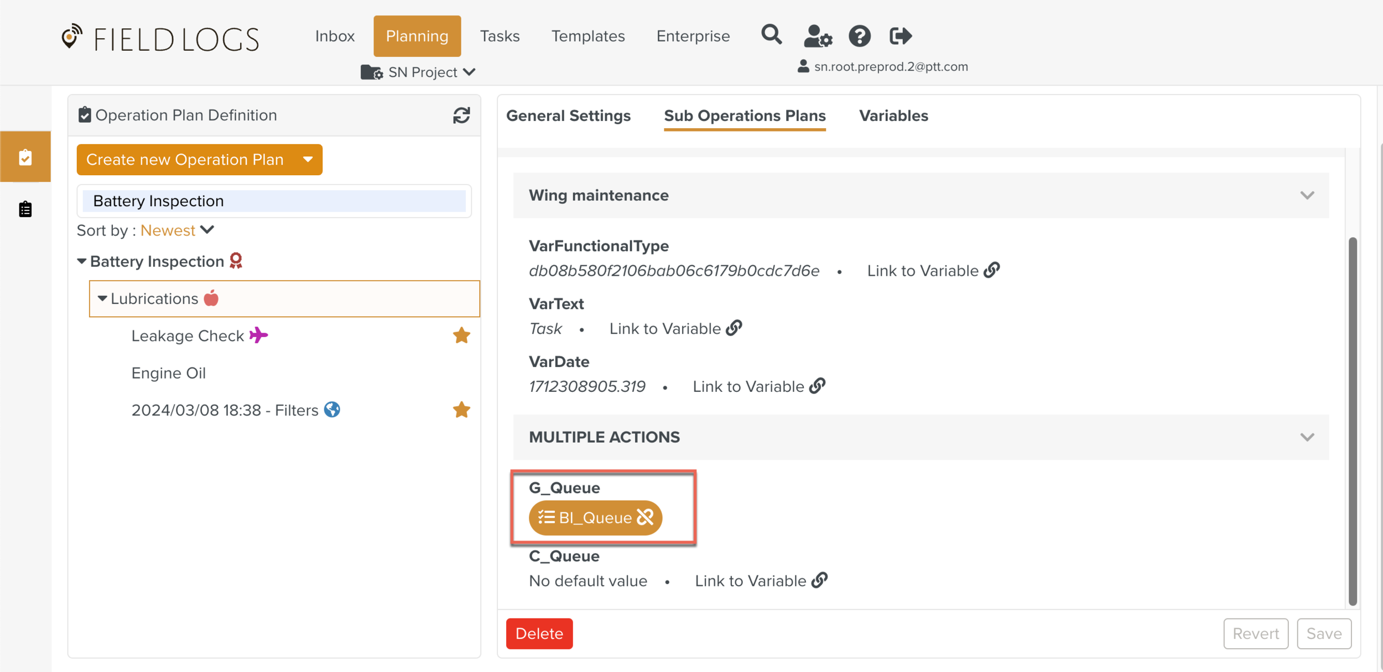Toggle favorite star on Filters item
Viewport: 1383px width, 672px height.
[461, 410]
